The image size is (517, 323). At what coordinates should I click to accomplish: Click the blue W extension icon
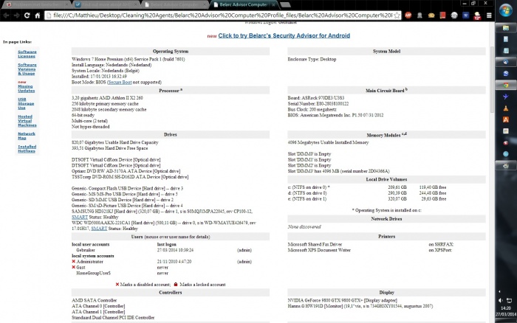[466, 15]
